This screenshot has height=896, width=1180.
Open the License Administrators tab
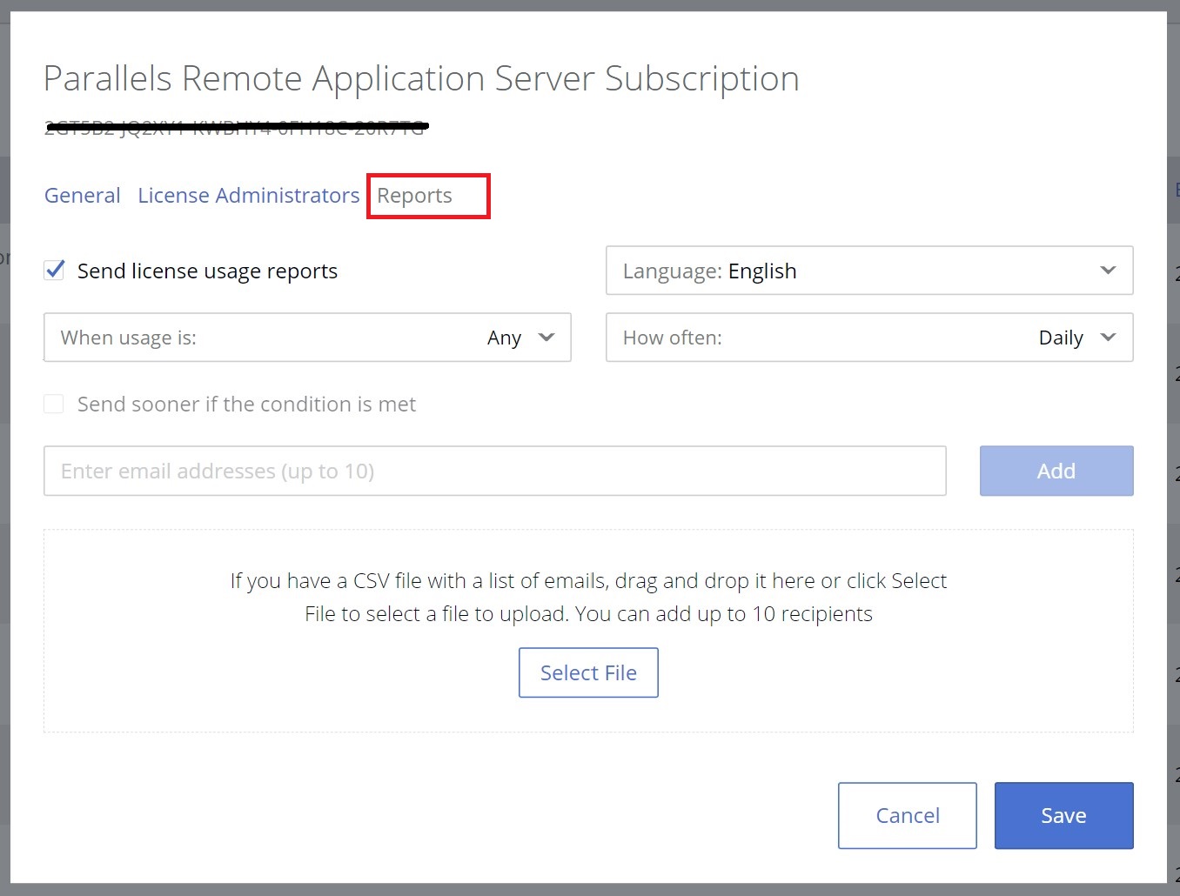pyautogui.click(x=249, y=196)
